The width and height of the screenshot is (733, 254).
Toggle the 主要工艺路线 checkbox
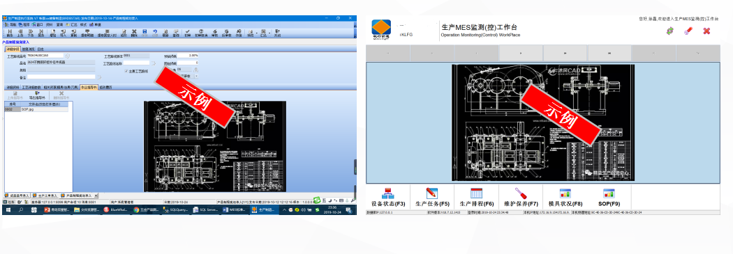click(126, 71)
